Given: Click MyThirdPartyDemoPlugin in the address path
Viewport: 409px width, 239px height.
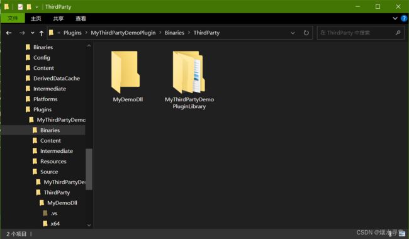Looking at the screenshot, I should [123, 33].
